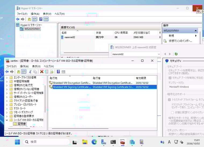Click the certlm toolbox icon on taskbar
Image resolution: width=204 pixels, height=147 pixels.
123,142
